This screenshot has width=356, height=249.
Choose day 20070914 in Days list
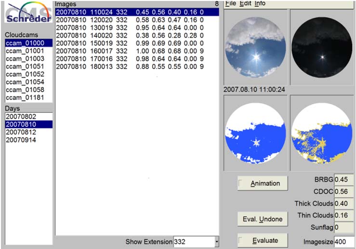point(21,140)
